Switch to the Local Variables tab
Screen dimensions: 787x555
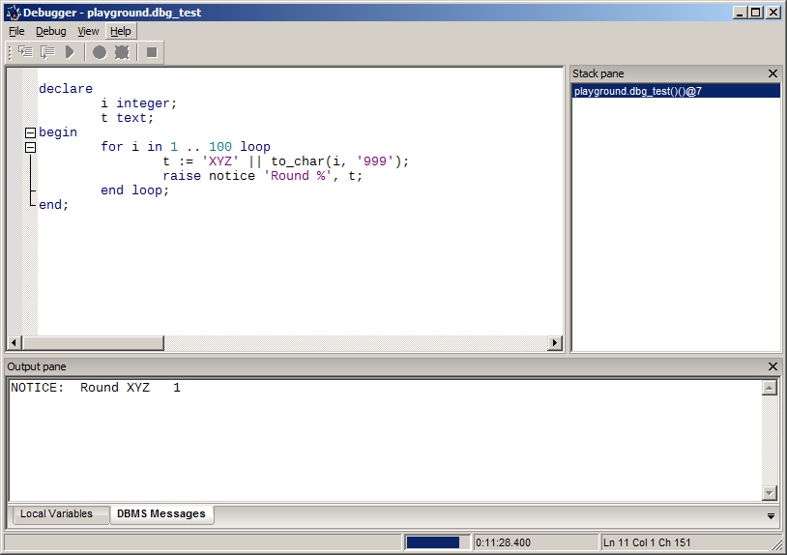[56, 513]
